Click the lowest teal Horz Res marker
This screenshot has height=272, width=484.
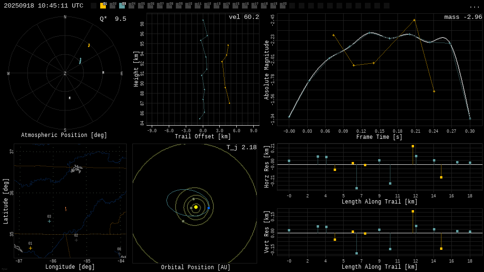pos(356,188)
